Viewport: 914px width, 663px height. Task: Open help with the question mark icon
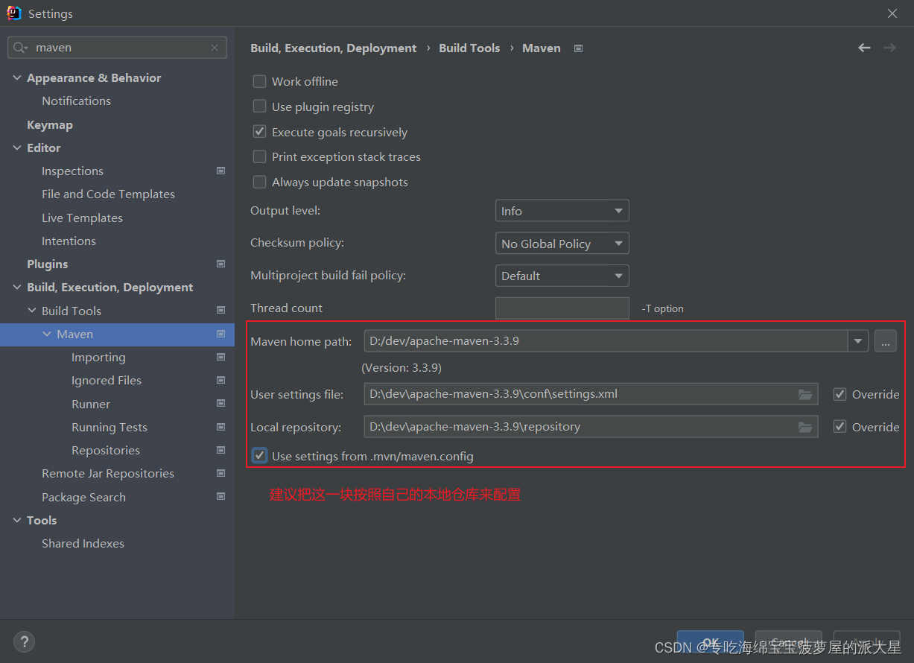pos(24,641)
